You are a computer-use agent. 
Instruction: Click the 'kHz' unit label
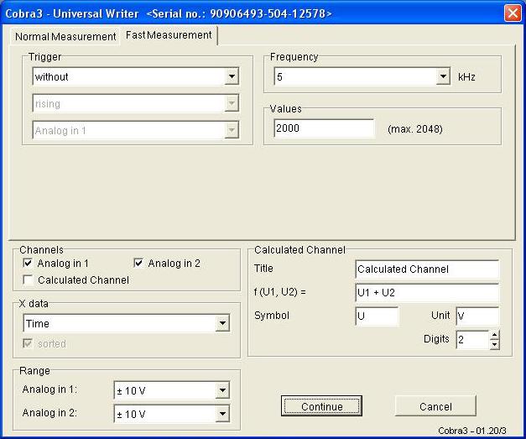[466, 77]
